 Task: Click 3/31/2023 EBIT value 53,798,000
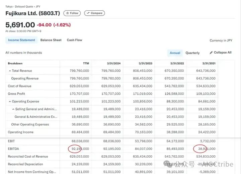[x=144, y=141]
